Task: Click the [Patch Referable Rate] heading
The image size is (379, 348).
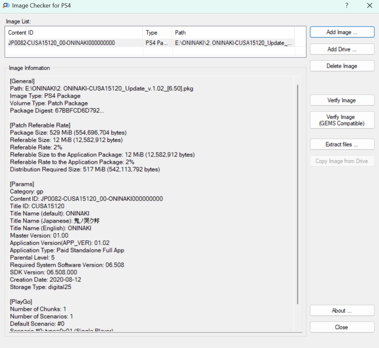Action: coord(40,125)
